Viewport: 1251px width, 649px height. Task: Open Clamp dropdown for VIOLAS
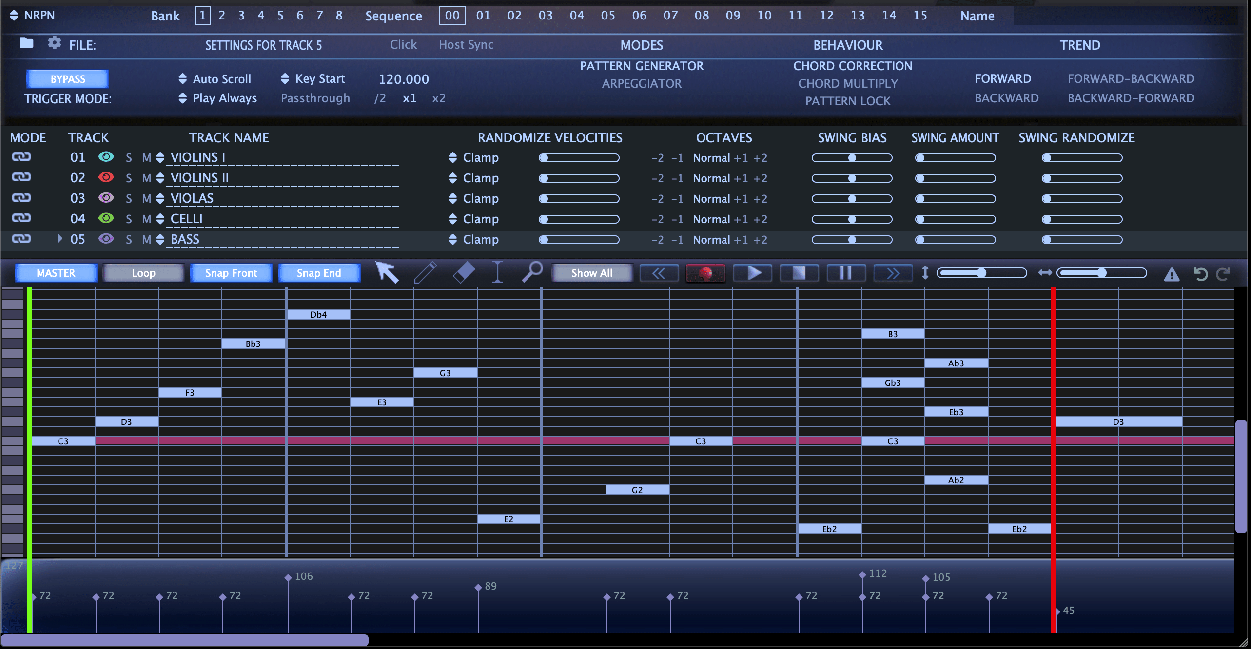pyautogui.click(x=473, y=199)
